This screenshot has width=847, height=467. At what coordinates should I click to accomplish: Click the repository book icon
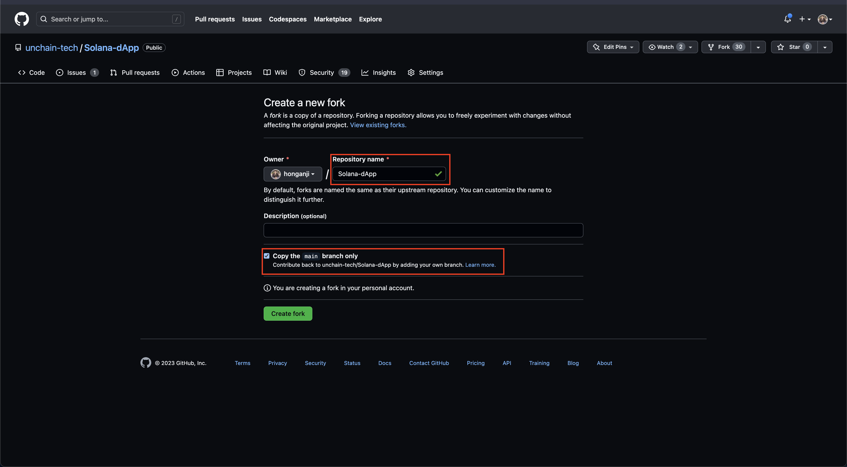(18, 48)
